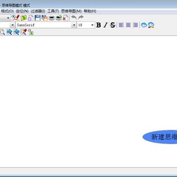Image resolution: width=177 pixels, height=177 pixels.
Task: Click the Save As double-floppy icon
Action: tap(44, 18)
